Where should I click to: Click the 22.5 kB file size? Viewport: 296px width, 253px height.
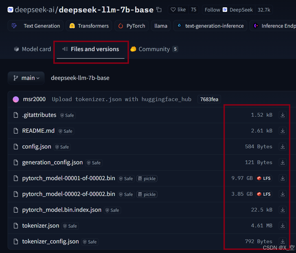coord(262,210)
